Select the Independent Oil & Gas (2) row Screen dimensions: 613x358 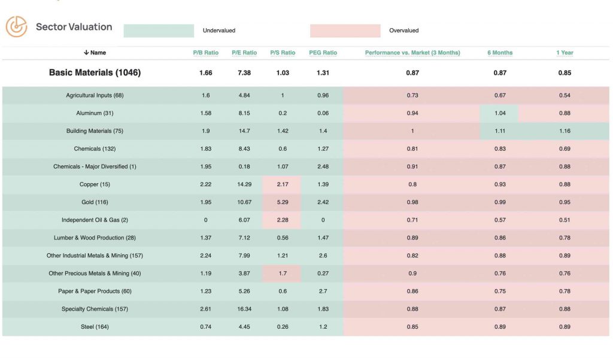(96, 220)
